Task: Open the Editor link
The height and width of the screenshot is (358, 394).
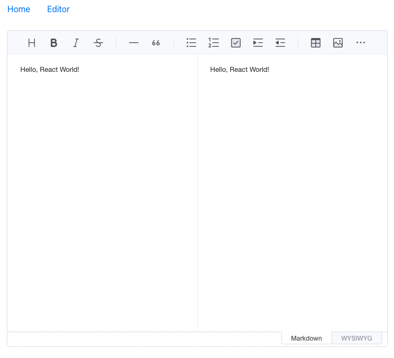Action: (58, 10)
